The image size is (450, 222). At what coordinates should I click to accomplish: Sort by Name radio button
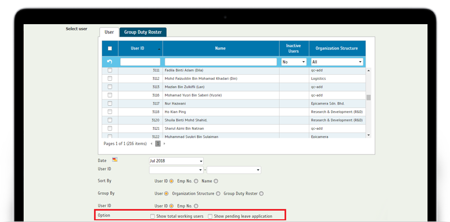(216, 181)
